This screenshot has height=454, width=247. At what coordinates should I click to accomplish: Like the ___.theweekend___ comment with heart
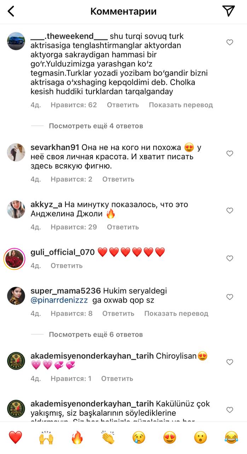pyautogui.click(x=230, y=42)
